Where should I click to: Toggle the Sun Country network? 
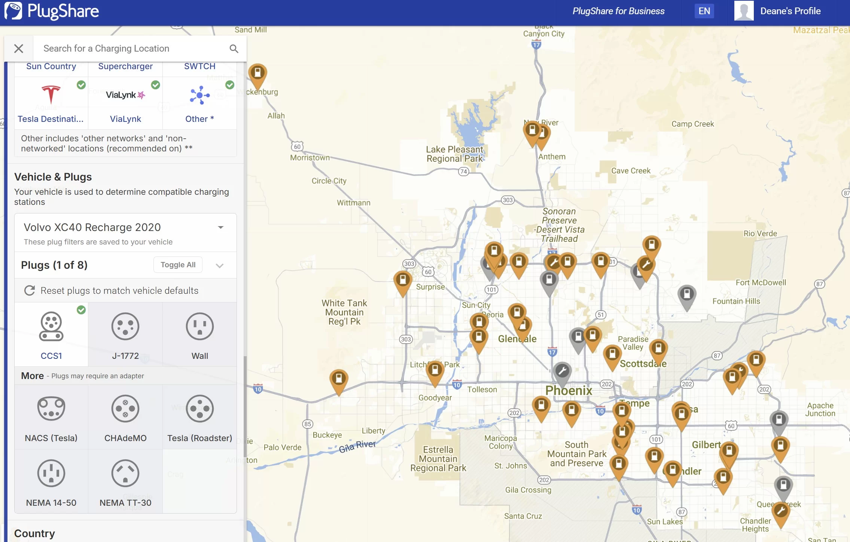tap(51, 67)
